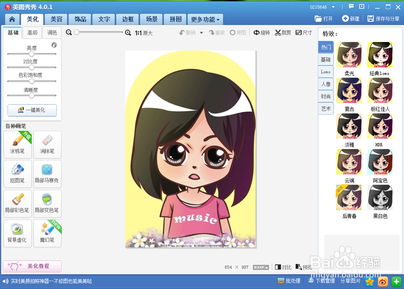Open the 背景虚化 background blur tool
This screenshot has height=289, width=404.
pyautogui.click(x=17, y=233)
